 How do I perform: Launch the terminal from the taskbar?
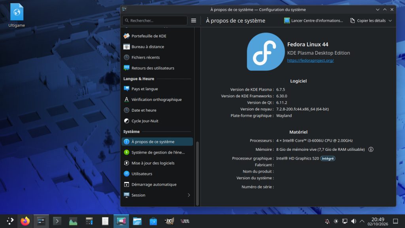[57, 221]
